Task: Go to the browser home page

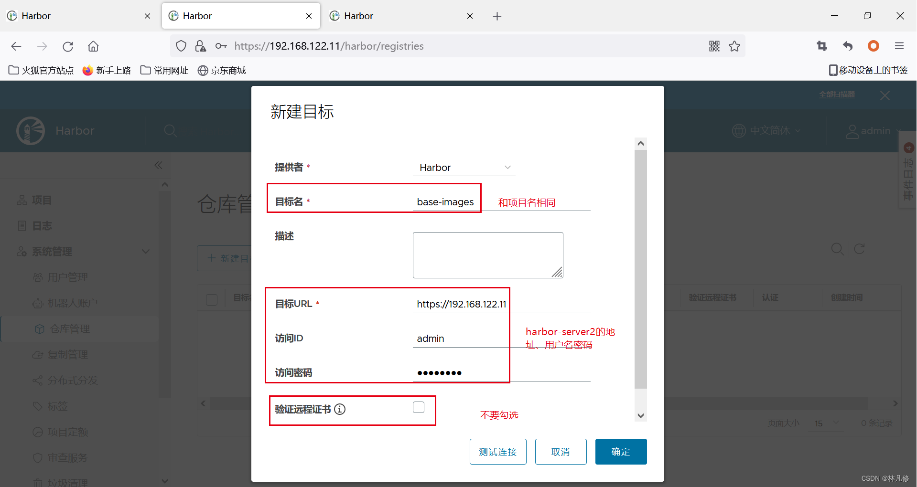Action: coord(93,46)
